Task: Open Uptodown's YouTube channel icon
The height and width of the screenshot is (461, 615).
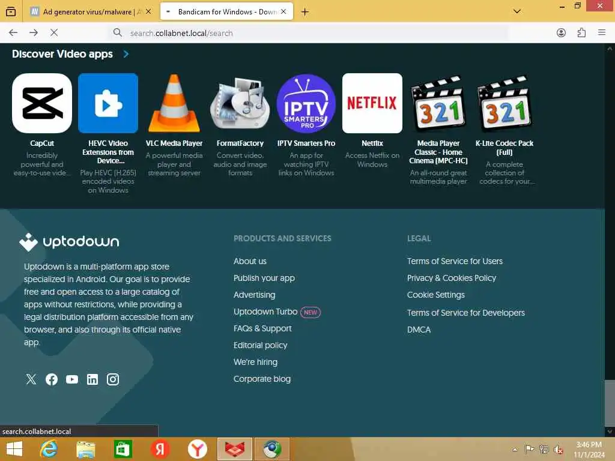Action: click(72, 379)
